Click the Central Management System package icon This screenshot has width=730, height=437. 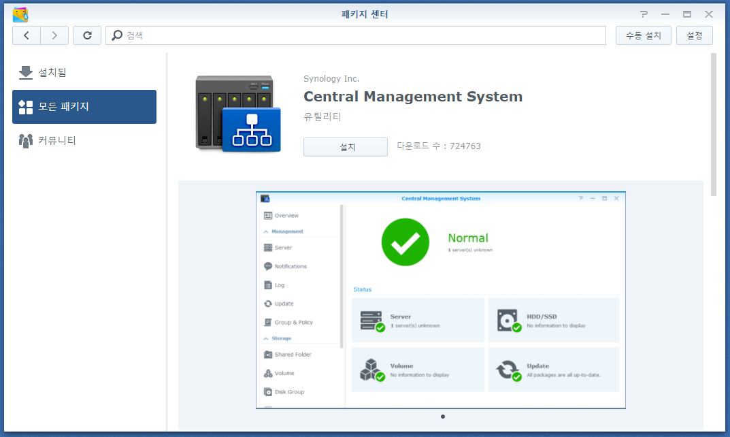coord(238,114)
